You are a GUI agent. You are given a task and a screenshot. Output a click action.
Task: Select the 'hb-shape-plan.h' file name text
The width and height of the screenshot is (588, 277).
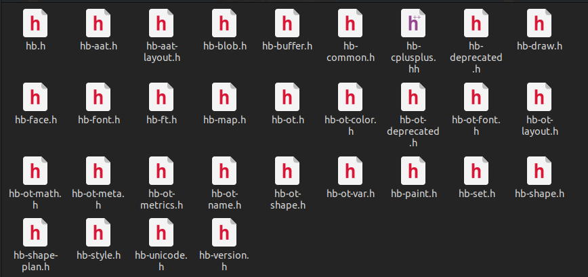coord(36,261)
